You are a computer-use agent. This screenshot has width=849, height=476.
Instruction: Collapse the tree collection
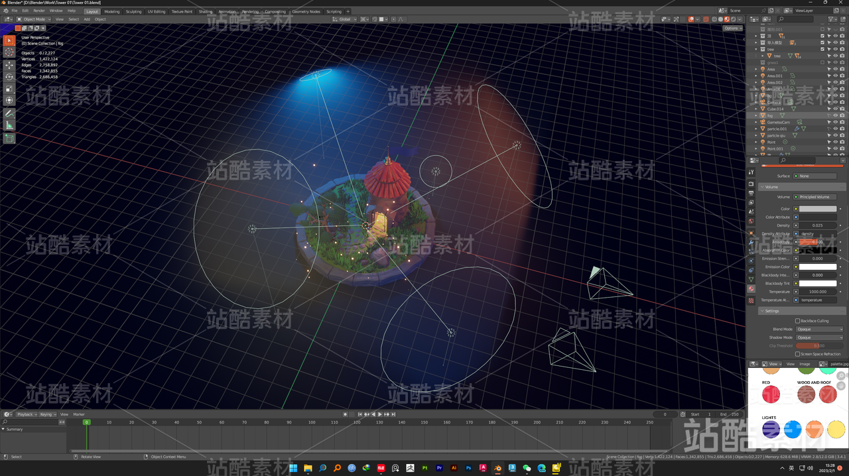(x=755, y=49)
